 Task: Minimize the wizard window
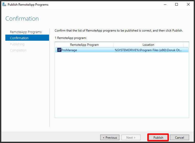(165, 5)
